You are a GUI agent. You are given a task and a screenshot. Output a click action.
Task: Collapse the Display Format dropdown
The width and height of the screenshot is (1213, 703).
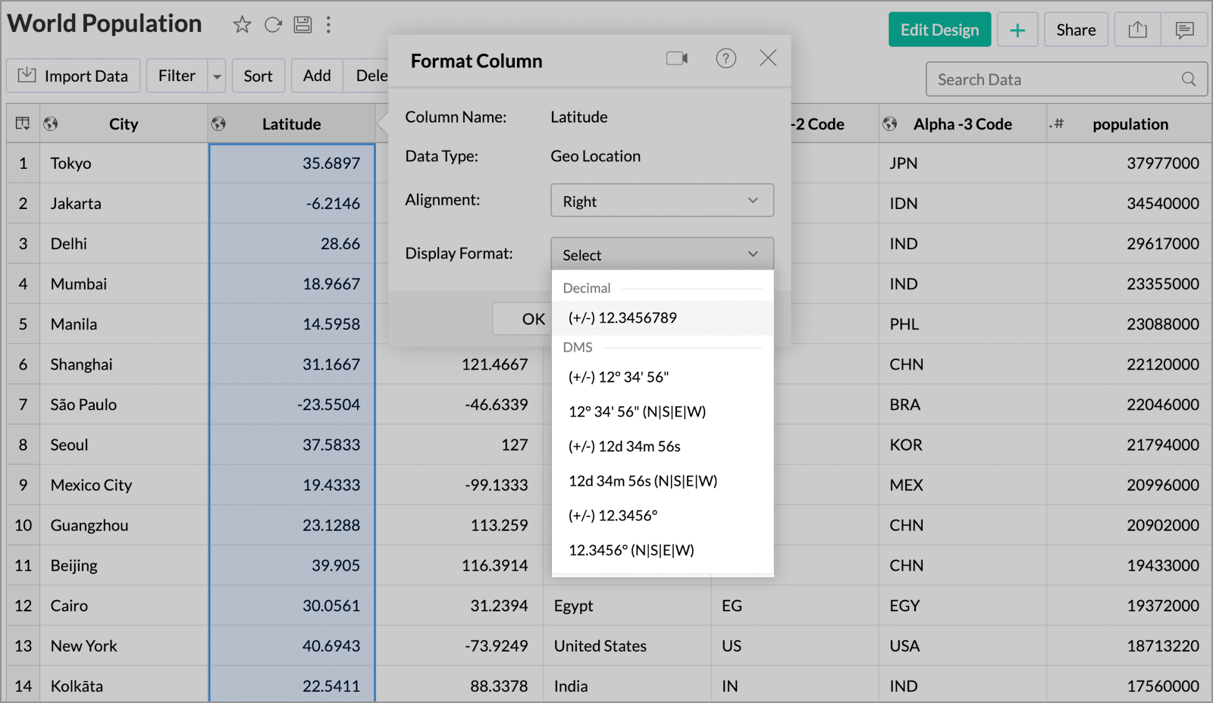[662, 255]
